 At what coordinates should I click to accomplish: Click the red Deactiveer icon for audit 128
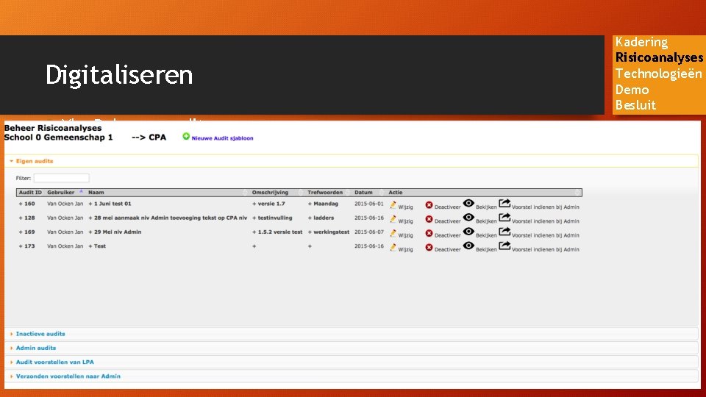(429, 219)
